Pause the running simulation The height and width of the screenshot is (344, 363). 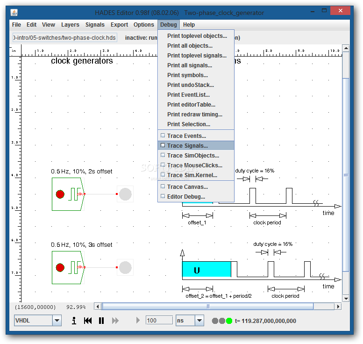pos(101,321)
